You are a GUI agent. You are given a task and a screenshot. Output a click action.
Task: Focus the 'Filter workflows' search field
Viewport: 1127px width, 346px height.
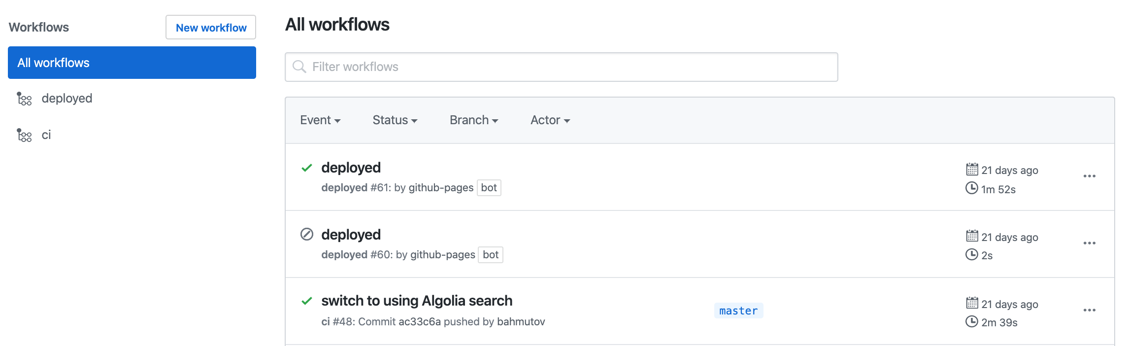click(x=562, y=67)
